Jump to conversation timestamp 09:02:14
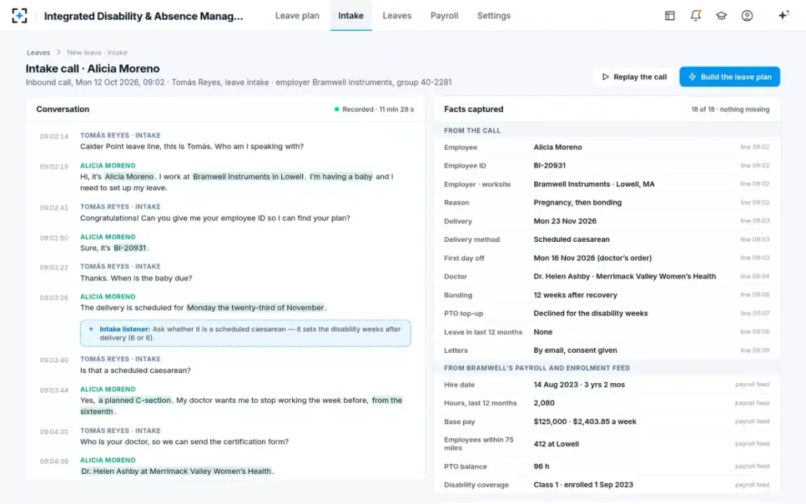 54,136
